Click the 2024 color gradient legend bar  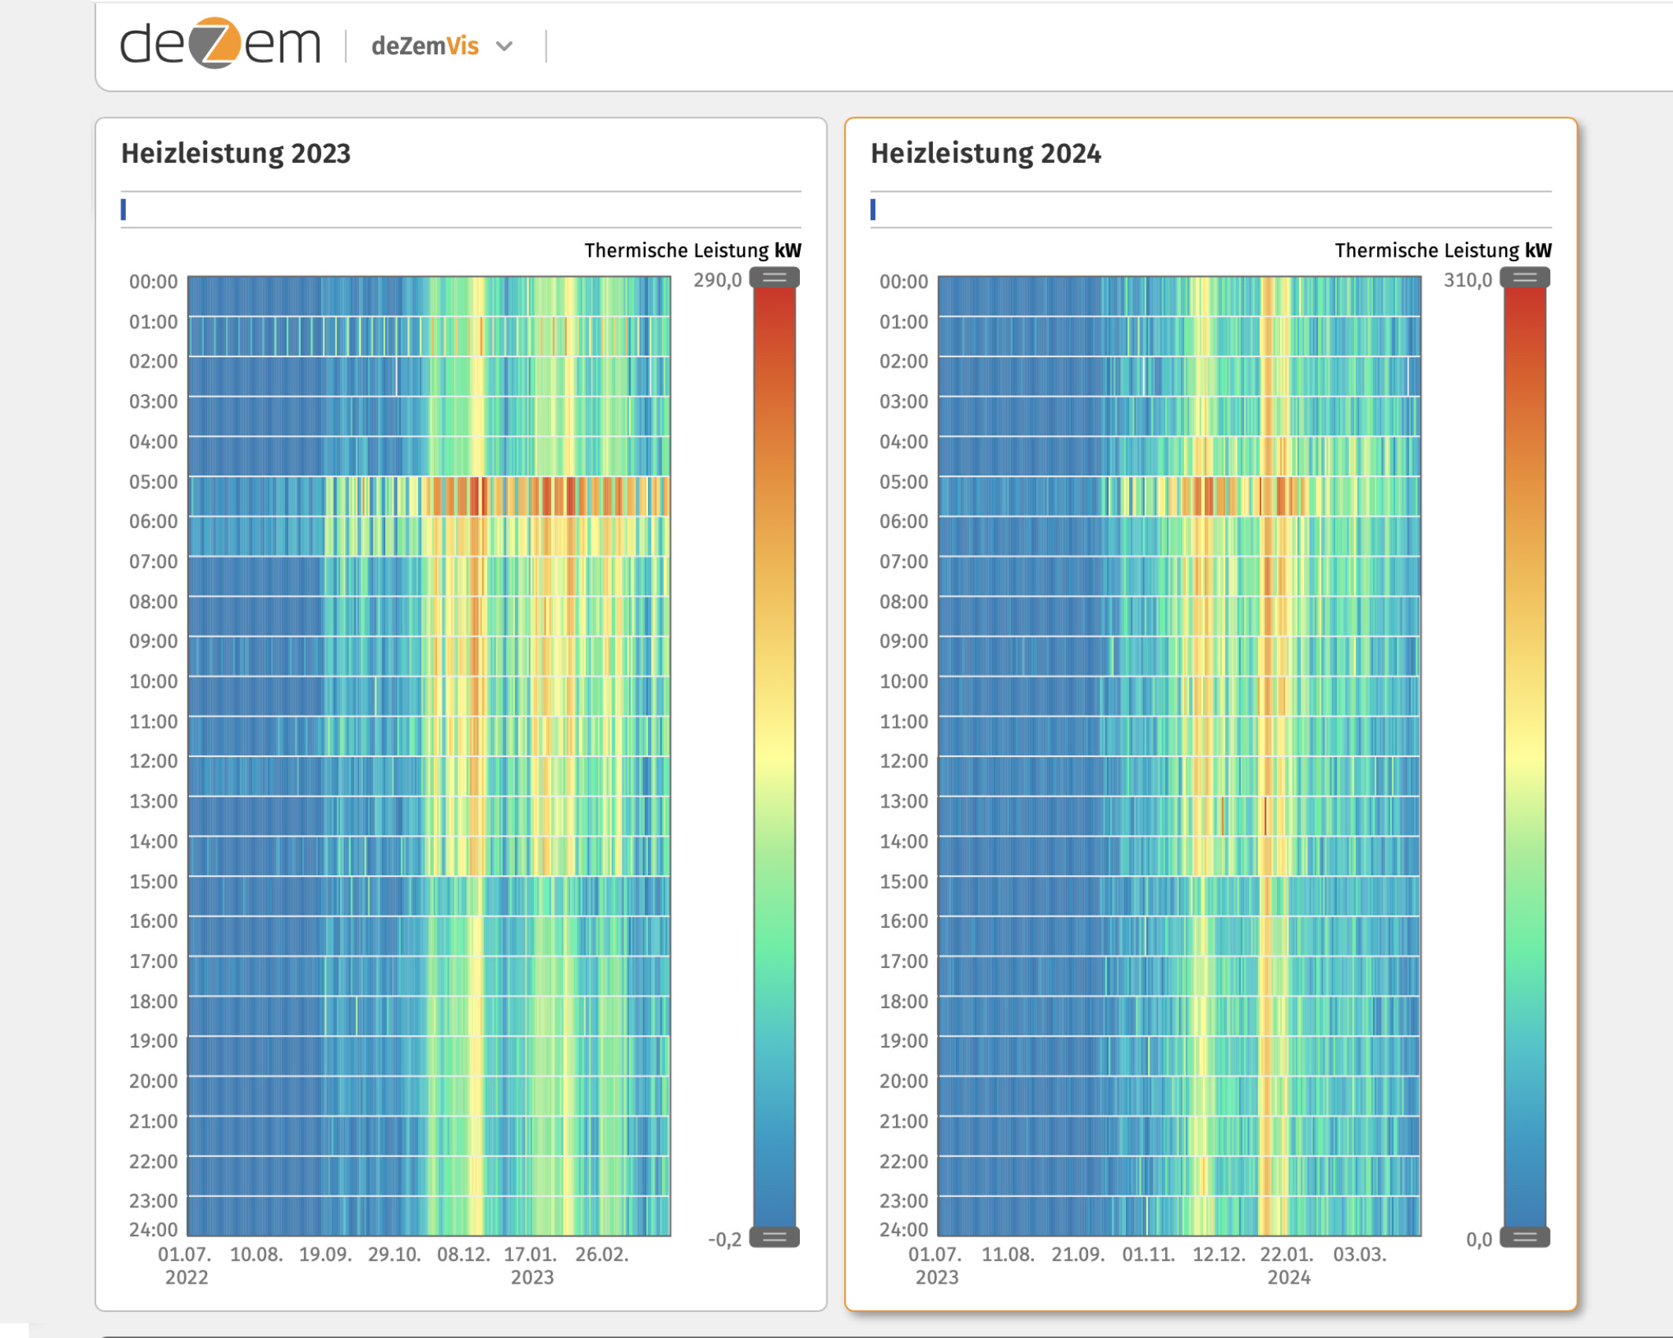tap(1524, 756)
